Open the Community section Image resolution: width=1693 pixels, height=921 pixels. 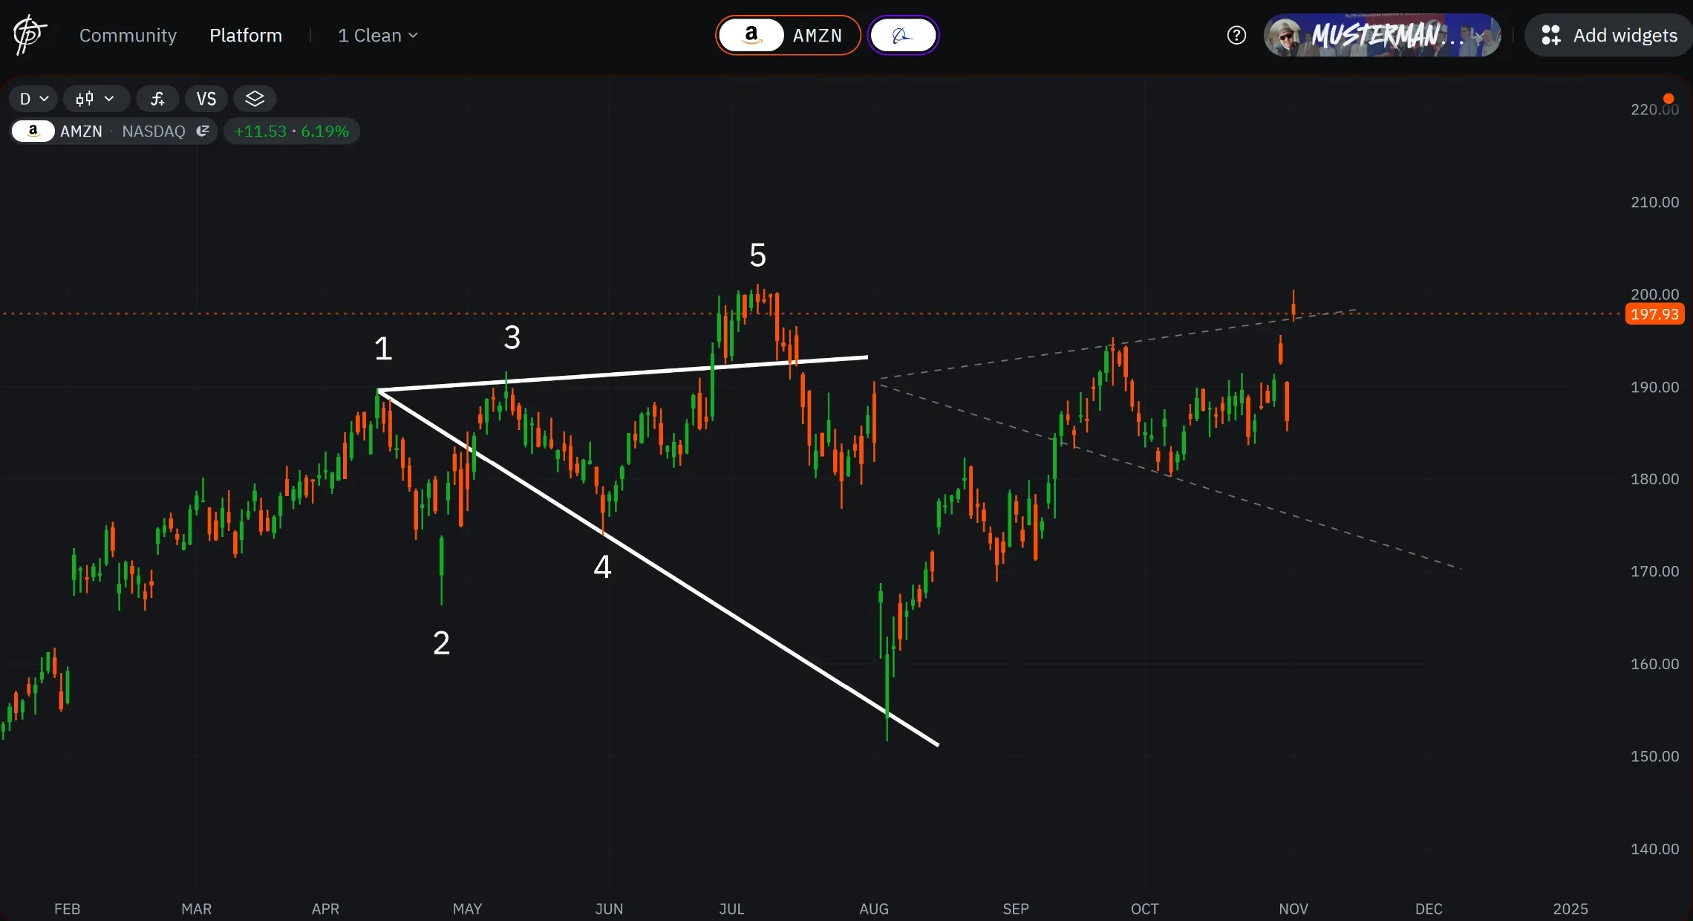(x=128, y=35)
